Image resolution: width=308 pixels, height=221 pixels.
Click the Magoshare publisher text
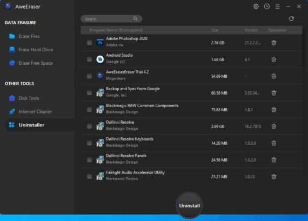coord(116,78)
